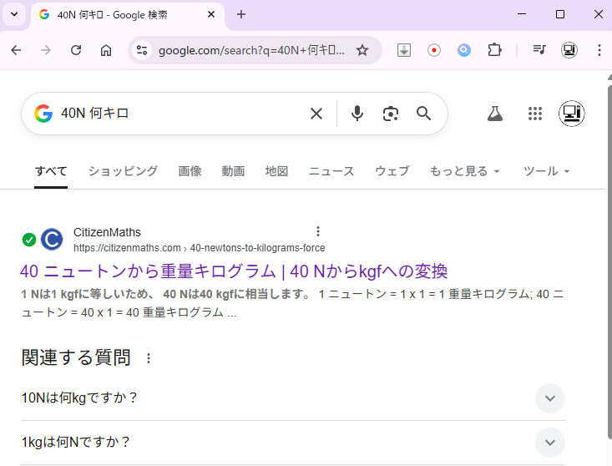Open the Chrome three-dot menu
Viewport: 612px width, 466px height.
click(x=599, y=50)
